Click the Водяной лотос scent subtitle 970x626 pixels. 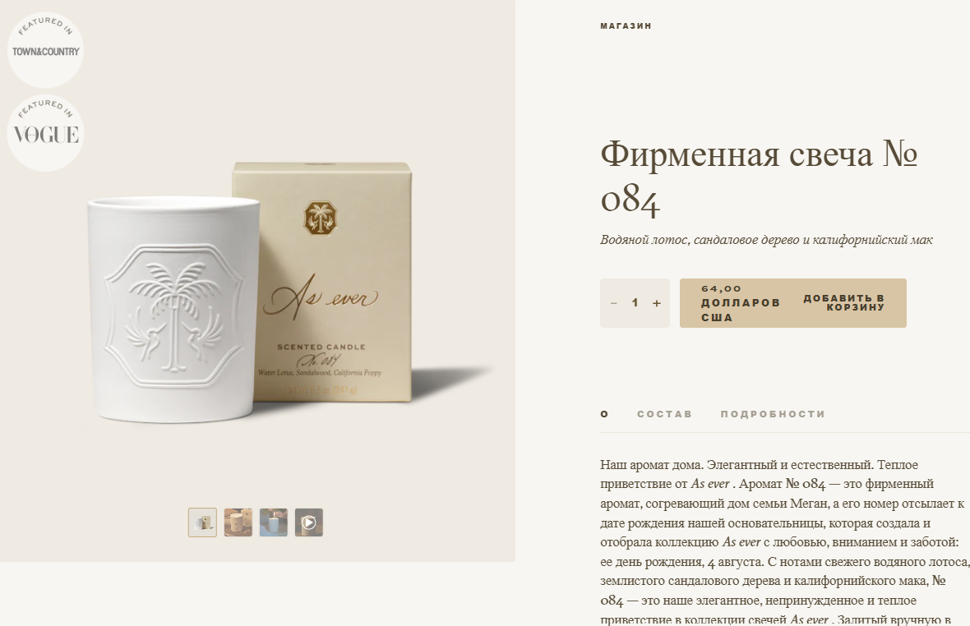766,240
